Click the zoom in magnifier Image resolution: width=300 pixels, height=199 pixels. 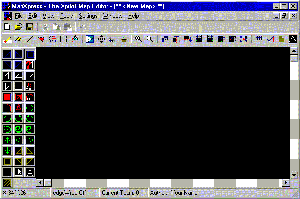point(139,40)
